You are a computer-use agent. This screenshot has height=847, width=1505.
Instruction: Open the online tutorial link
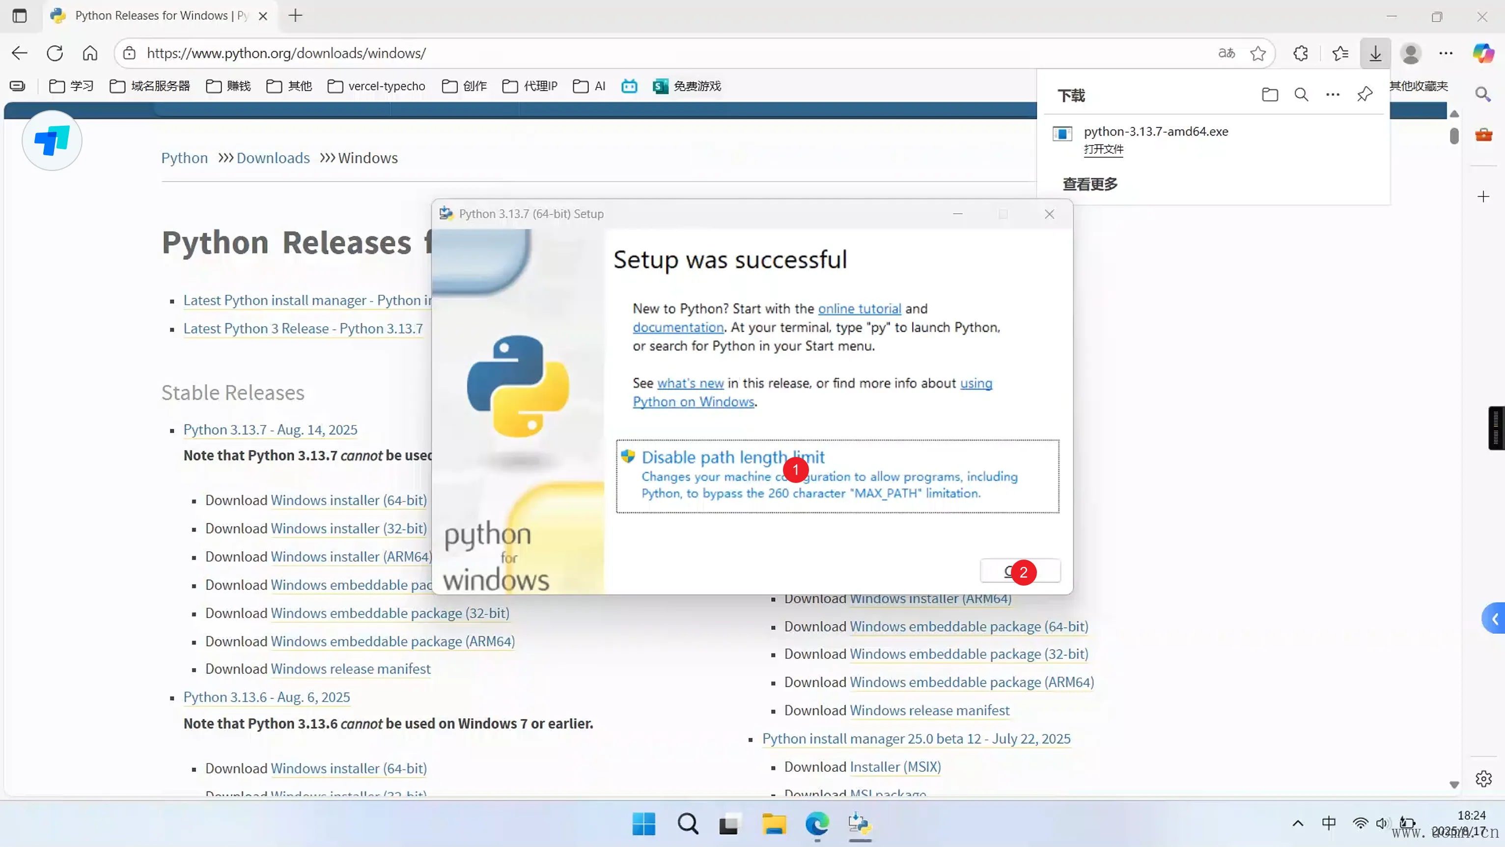click(859, 309)
